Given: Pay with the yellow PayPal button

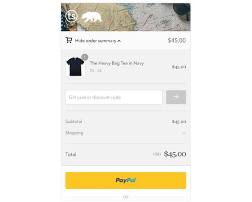Looking at the screenshot, I should (x=126, y=180).
